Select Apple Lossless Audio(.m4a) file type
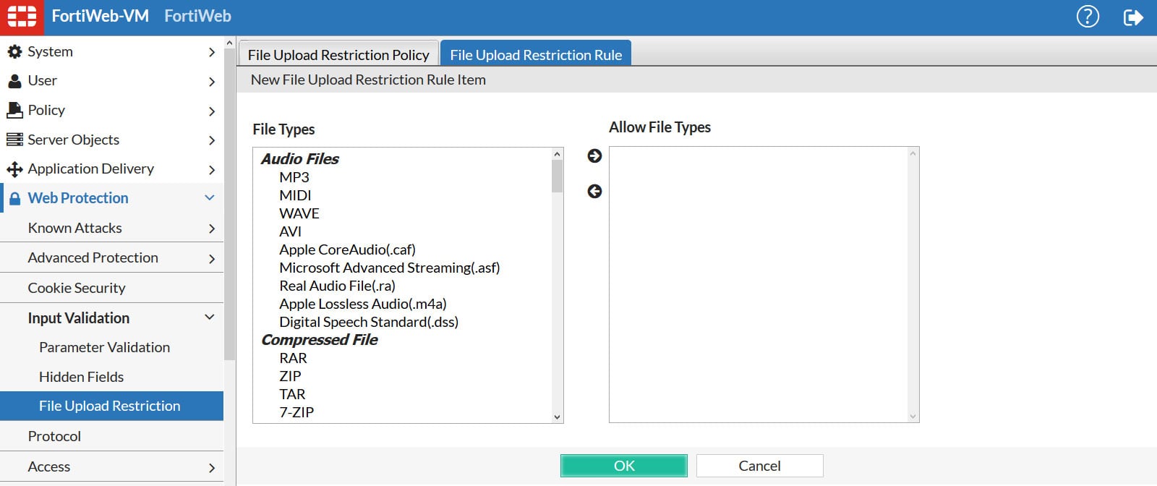 click(x=363, y=304)
